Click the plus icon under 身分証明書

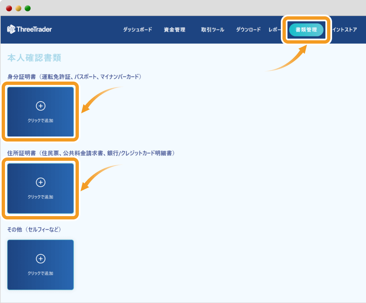tap(41, 106)
